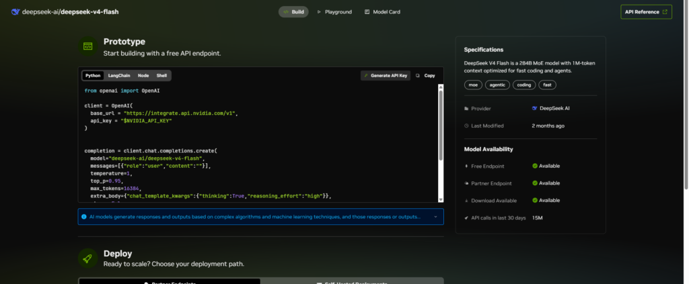Click the agentic tag

(x=497, y=85)
